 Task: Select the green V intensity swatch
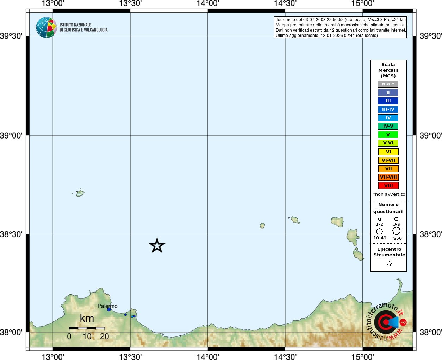point(388,135)
